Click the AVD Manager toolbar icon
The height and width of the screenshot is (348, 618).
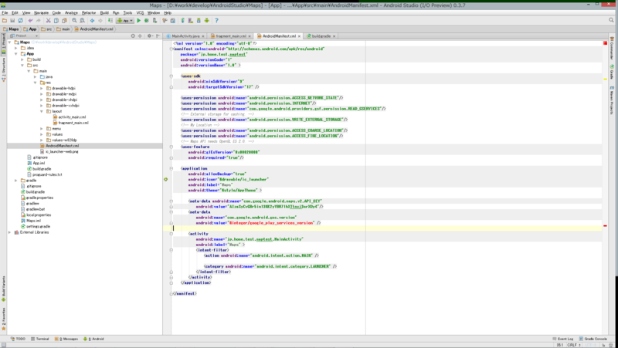tap(190, 21)
